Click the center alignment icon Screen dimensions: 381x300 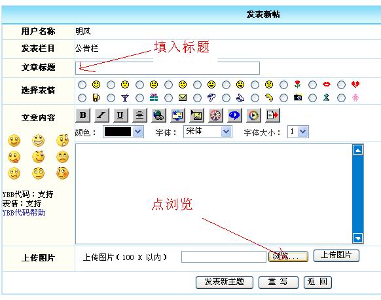pos(139,115)
